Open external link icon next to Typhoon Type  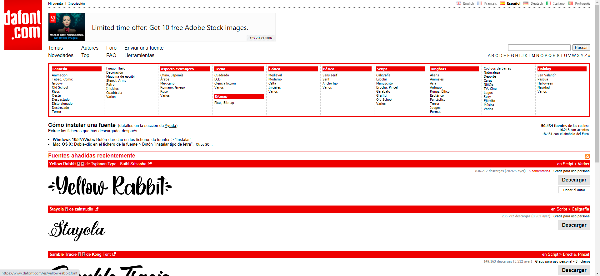(x=150, y=164)
